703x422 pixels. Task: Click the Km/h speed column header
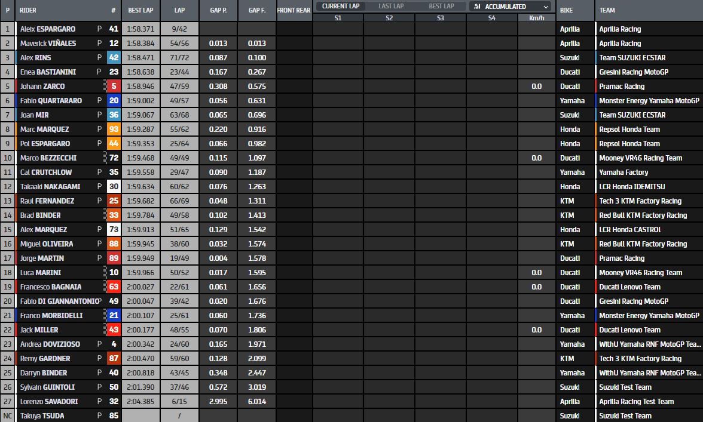point(537,18)
